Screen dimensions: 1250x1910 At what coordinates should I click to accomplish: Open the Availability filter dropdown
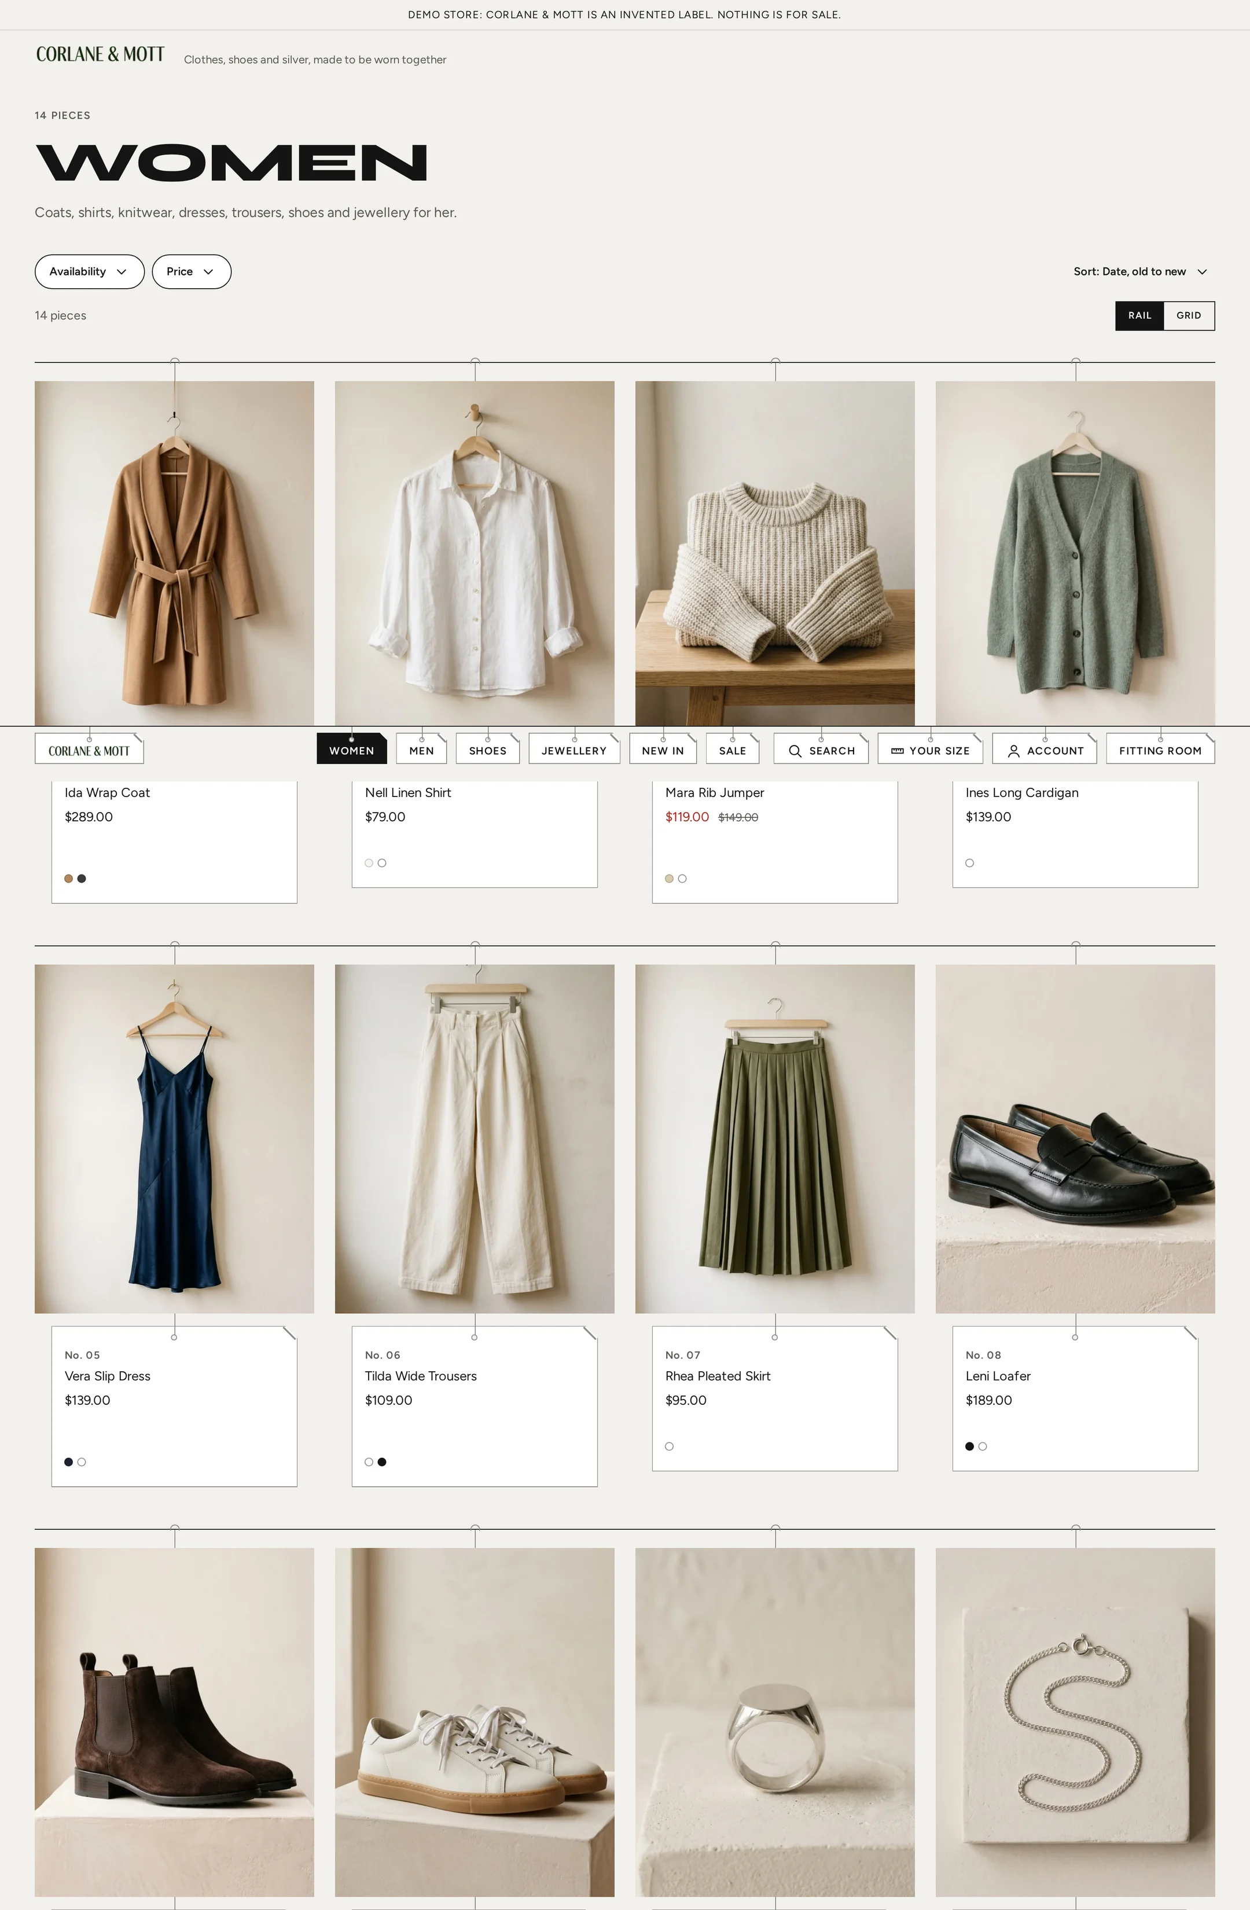(89, 271)
